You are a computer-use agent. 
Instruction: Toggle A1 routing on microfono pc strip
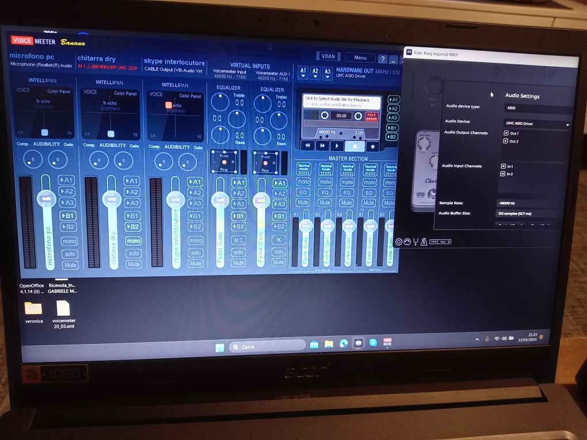tap(67, 180)
